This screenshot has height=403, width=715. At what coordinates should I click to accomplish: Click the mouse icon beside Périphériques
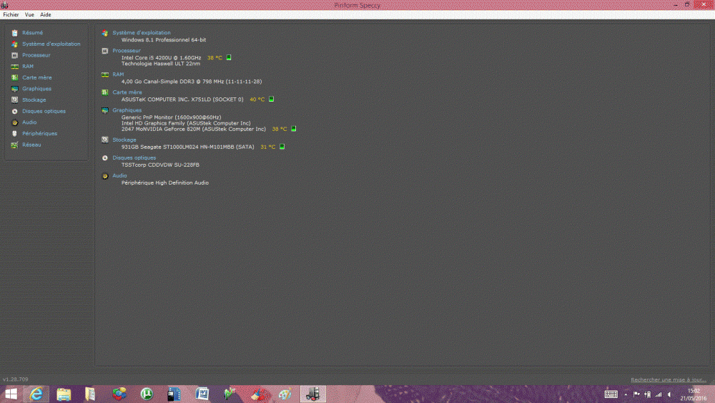14,134
